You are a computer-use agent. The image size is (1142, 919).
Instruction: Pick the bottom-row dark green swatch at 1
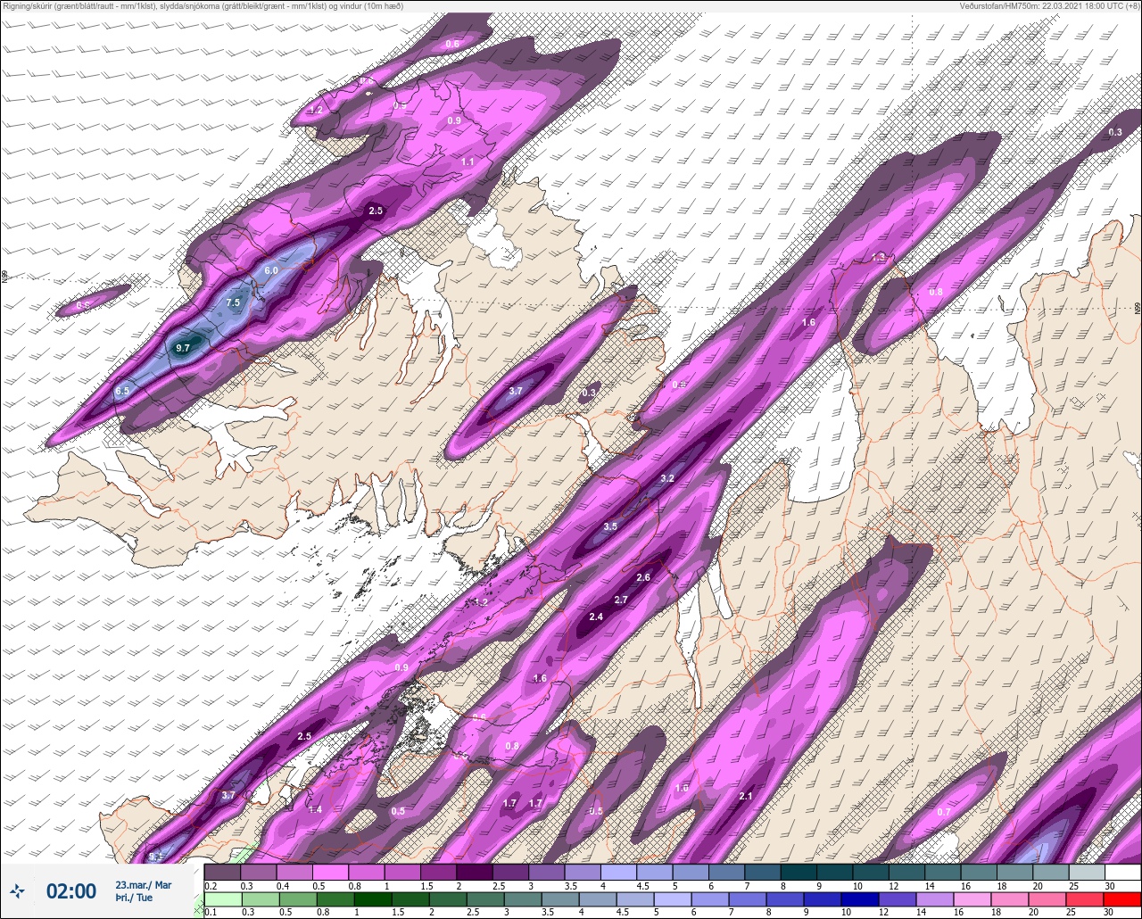tap(373, 898)
